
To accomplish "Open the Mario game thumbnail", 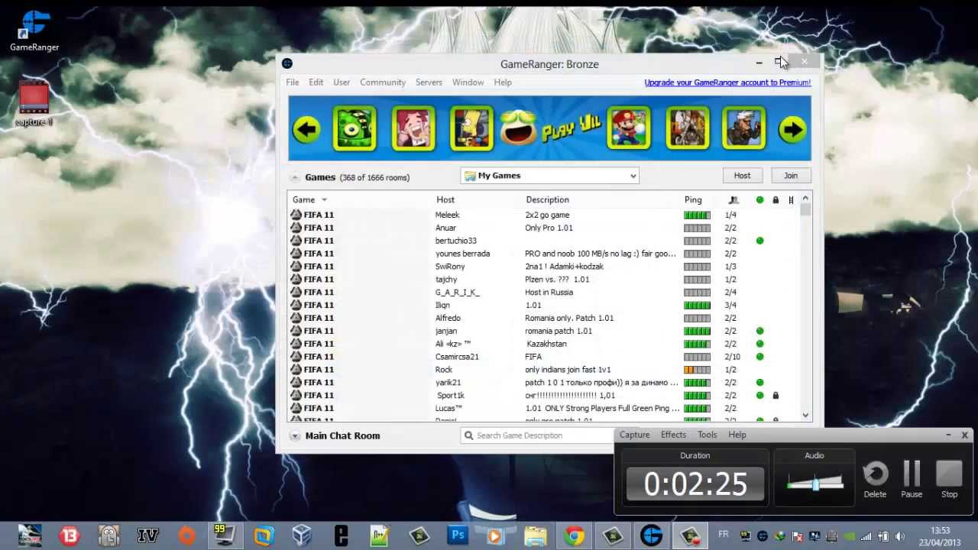I will 629,128.
